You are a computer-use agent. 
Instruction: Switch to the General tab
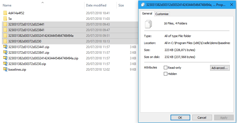pyautogui.click(x=147, y=14)
